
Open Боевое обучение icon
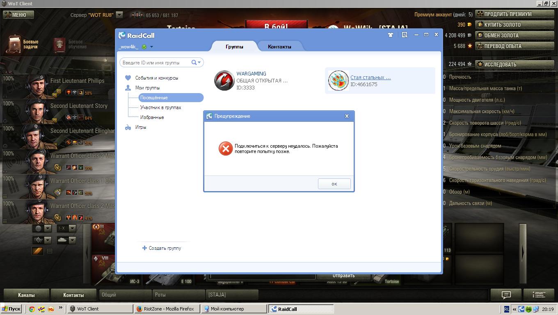pyautogui.click(x=60, y=45)
